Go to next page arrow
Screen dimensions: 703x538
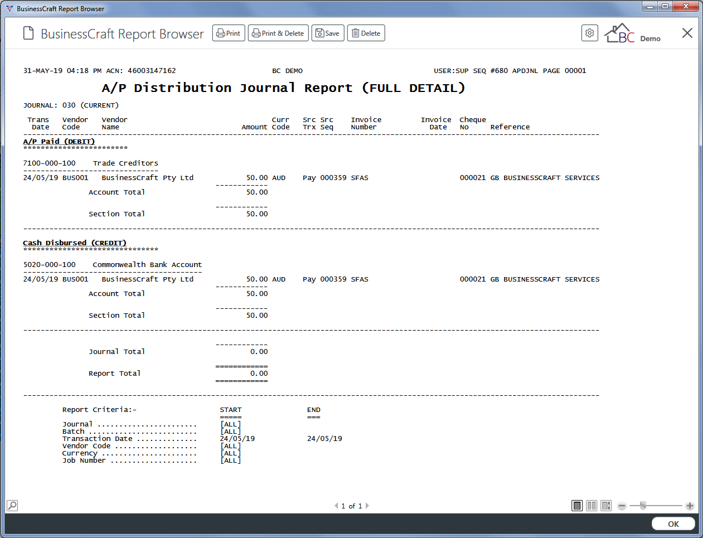tap(367, 506)
